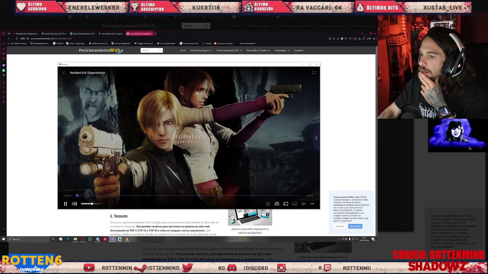The image size is (488, 274).
Task: Open File Explorer from the taskbar
Action: click(x=75, y=239)
